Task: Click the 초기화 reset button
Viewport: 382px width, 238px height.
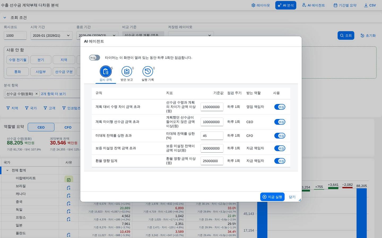Action: coord(368,35)
